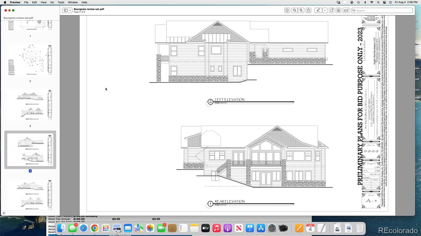This screenshot has height=236, width=421.
Task: Zoom out using the magnifier minus icon
Action: (294, 11)
